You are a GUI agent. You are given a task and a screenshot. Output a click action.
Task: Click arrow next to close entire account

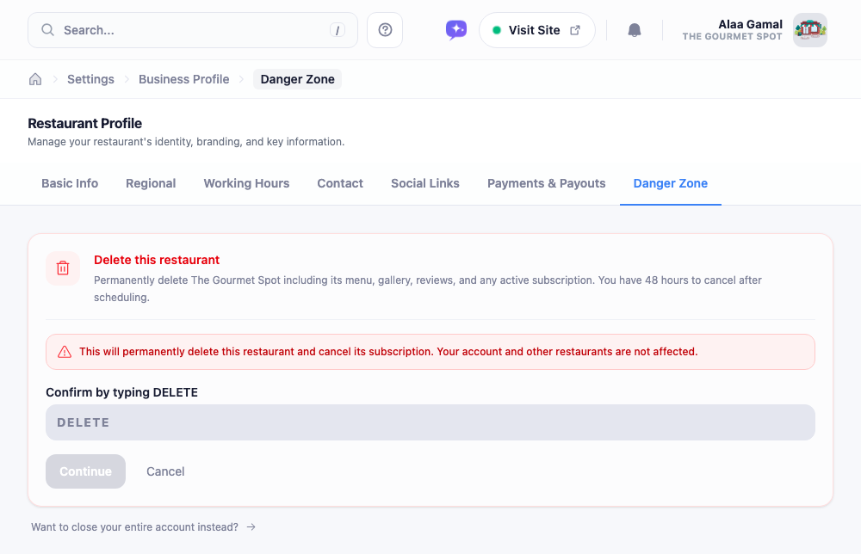[251, 527]
